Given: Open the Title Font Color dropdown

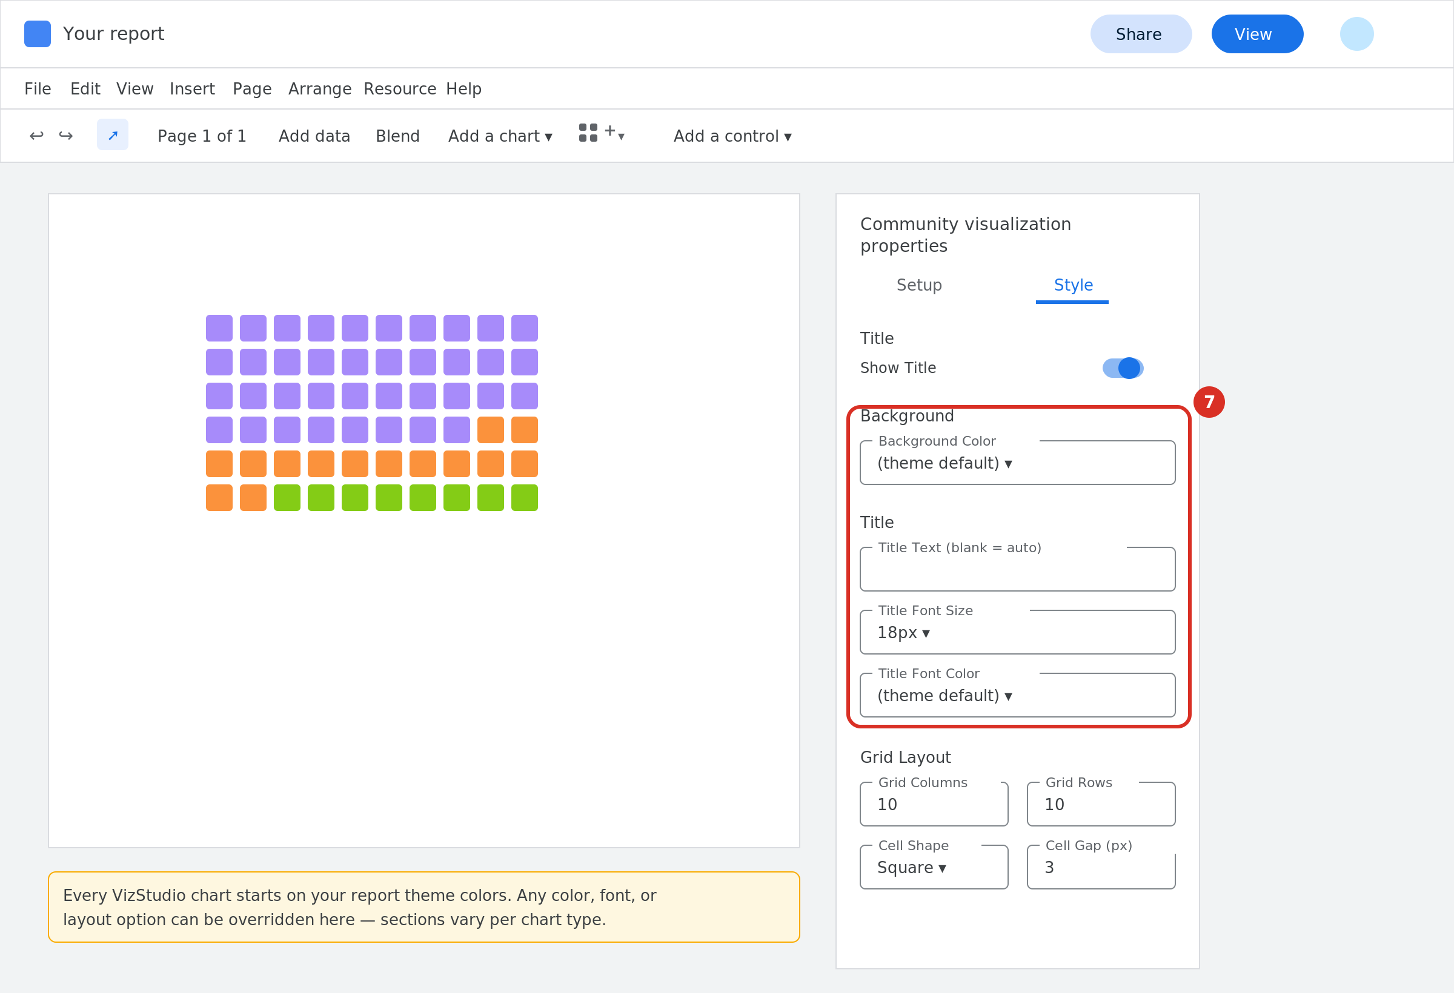Looking at the screenshot, I should point(1018,695).
